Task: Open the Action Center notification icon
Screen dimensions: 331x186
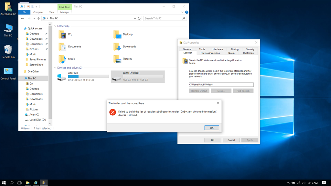Action: coord(324,183)
